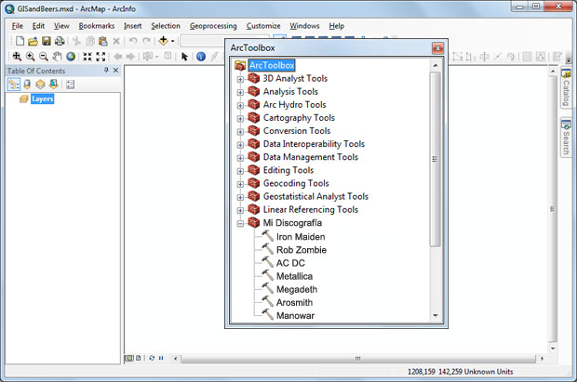577x382 pixels.
Task: Select the Manowar tool
Action: click(295, 315)
